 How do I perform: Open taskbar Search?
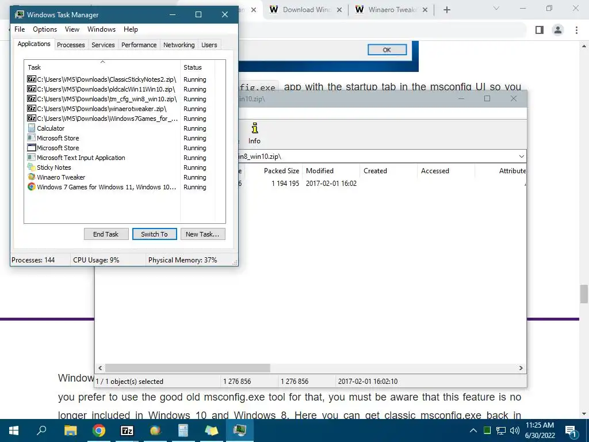pyautogui.click(x=41, y=430)
